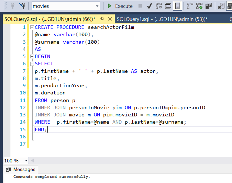
Task: Close the SQLQuery2.sql tab
Action: point(110,19)
